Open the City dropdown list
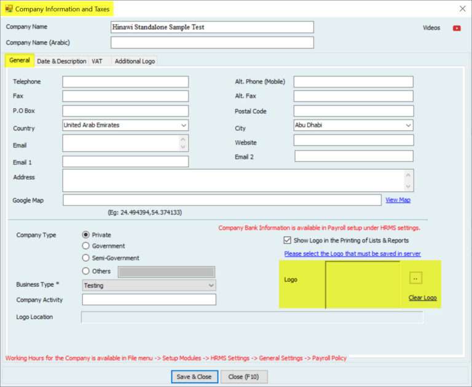 (x=407, y=125)
